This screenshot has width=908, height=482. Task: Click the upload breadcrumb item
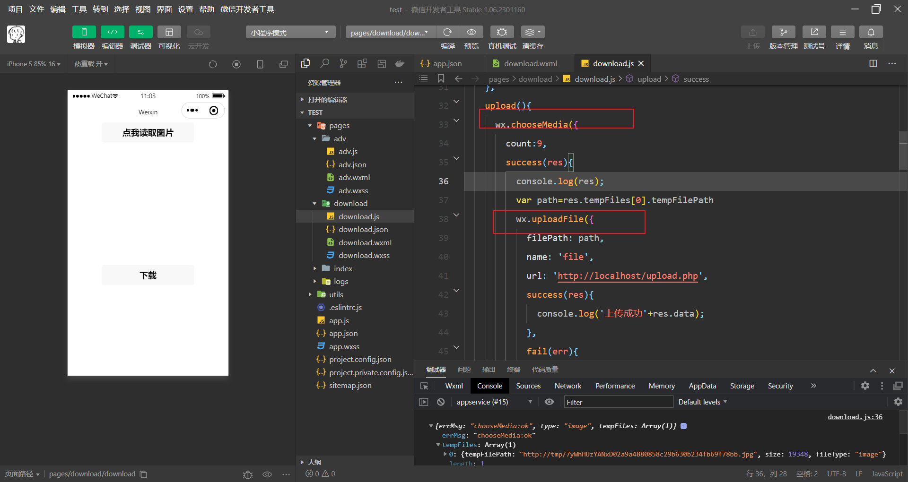click(649, 79)
